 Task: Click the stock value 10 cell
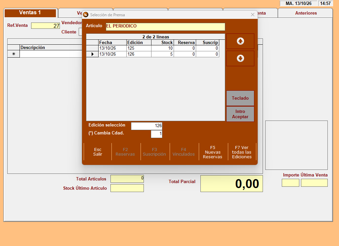pyautogui.click(x=162, y=48)
